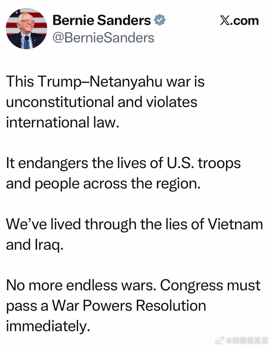The height and width of the screenshot is (347, 271).
Task: Click the phrase "War Powers Resolution"
Action: pyautogui.click(x=129, y=306)
